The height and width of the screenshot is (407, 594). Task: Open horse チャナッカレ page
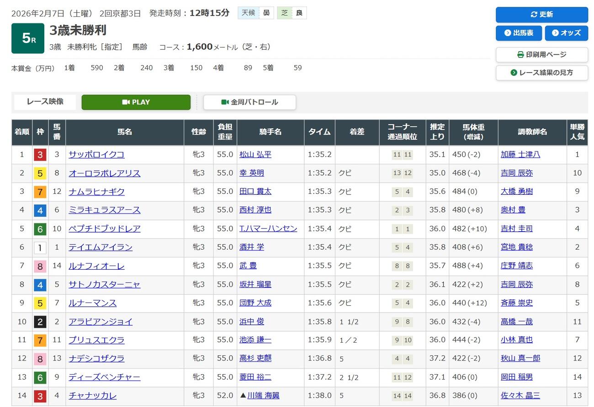coord(93,396)
